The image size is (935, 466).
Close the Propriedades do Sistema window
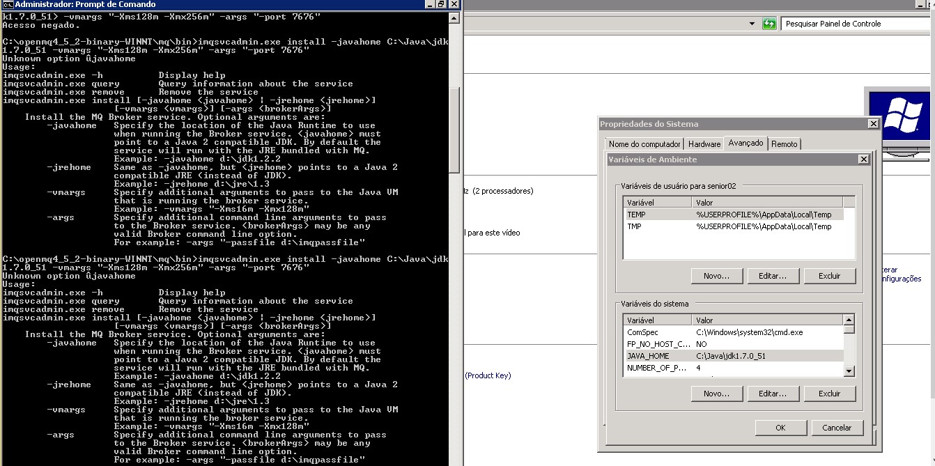tap(872, 124)
